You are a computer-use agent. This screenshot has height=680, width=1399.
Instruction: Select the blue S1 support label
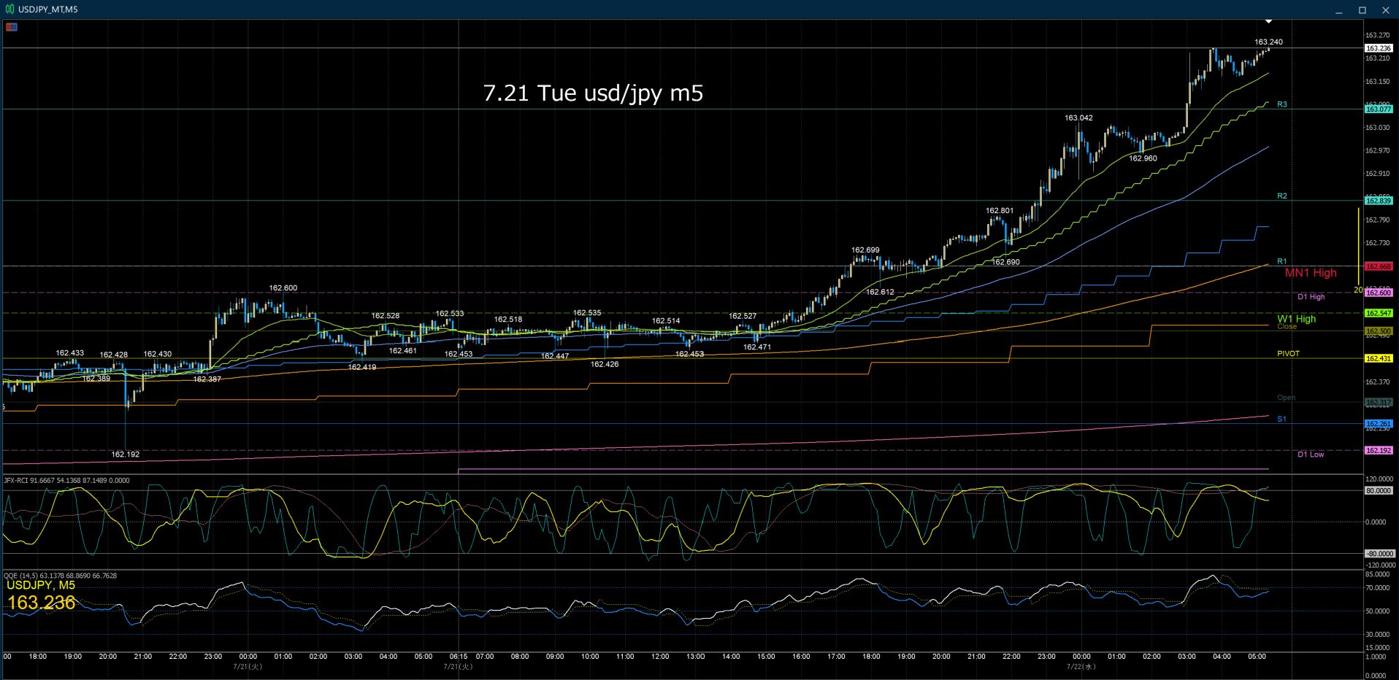click(x=1281, y=419)
